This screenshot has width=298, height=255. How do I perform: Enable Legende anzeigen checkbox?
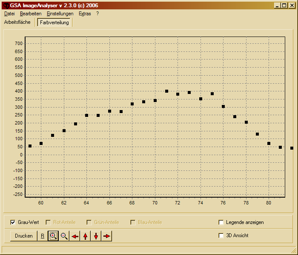(x=221, y=222)
